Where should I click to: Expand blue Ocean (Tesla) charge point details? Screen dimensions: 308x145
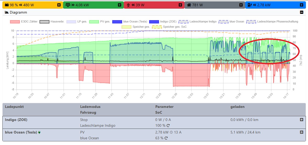(301, 132)
